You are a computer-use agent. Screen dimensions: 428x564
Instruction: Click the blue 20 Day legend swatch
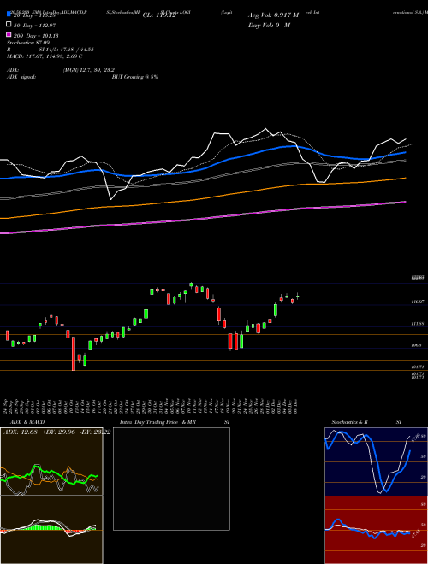click(x=9, y=15)
